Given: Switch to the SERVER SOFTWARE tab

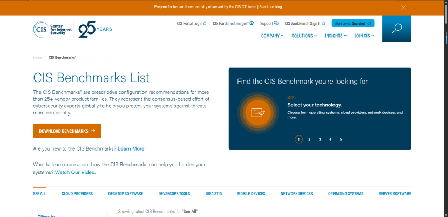Looking at the screenshot, I should coord(395,194).
